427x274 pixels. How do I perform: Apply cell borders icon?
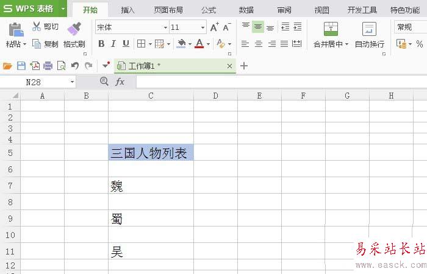(x=141, y=43)
